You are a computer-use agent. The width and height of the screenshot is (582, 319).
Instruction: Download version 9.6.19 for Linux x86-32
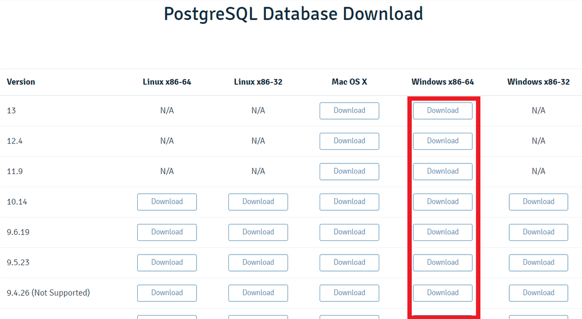tap(258, 232)
